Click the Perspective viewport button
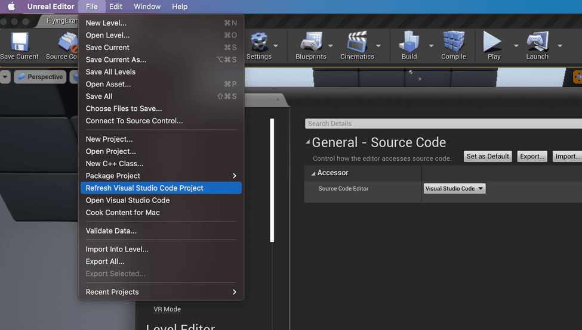Viewport: 582px width, 330px height. 40,77
